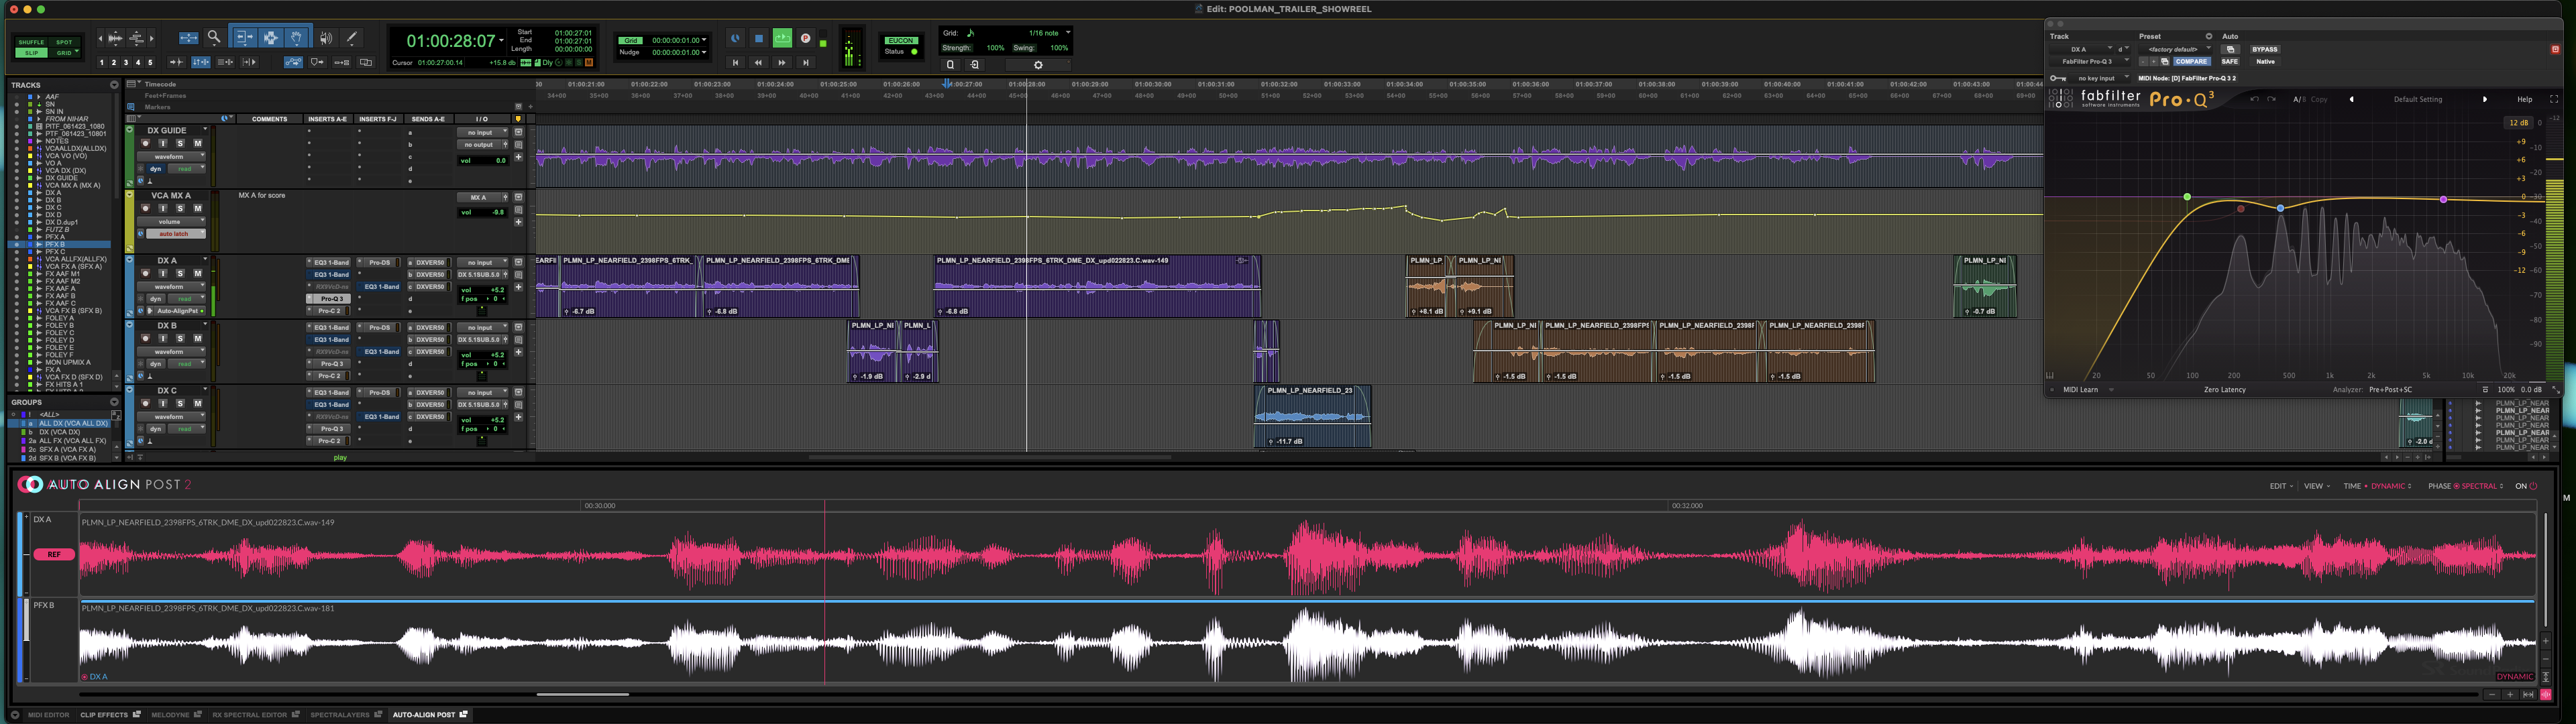Select the green EQ band node
Image resolution: width=2576 pixels, height=724 pixels.
pyautogui.click(x=2187, y=197)
